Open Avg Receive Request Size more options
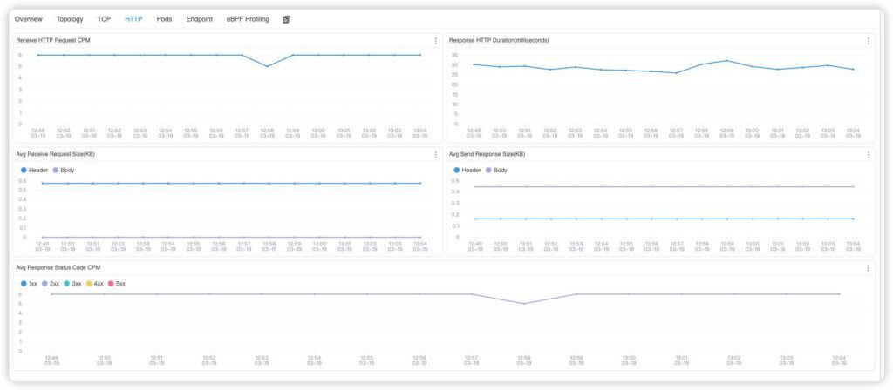 pyautogui.click(x=436, y=155)
